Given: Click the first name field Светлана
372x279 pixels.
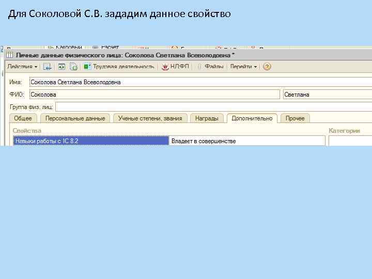Looking at the screenshot, I should coord(328,95).
